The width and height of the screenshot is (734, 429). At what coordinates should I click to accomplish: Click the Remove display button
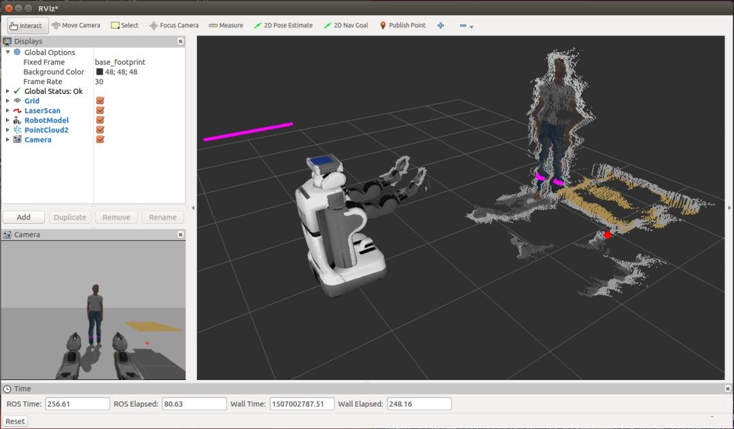116,218
